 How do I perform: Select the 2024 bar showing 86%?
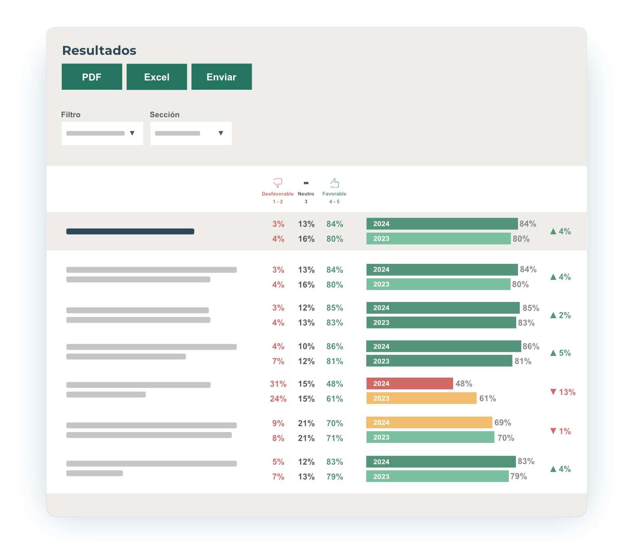click(444, 346)
